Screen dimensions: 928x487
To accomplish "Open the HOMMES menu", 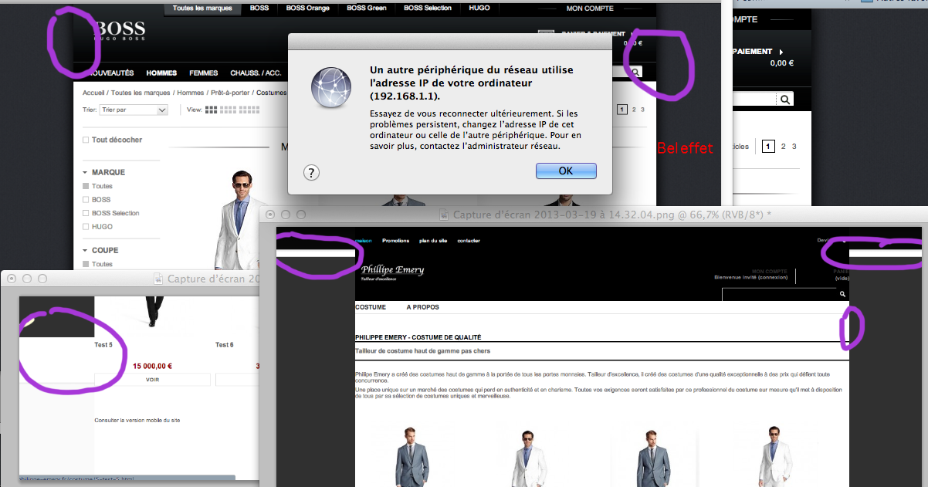I will click(161, 73).
